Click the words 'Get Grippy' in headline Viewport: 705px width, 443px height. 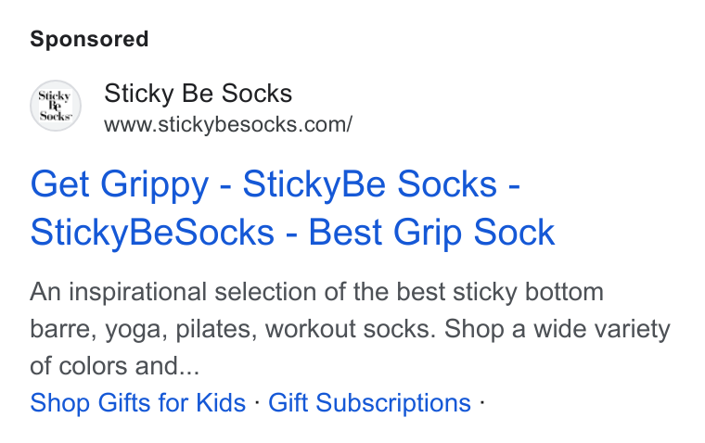[119, 184]
